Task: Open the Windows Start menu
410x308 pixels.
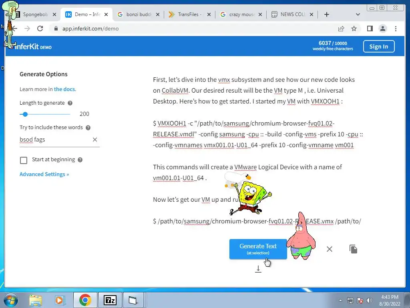Action: 11,300
